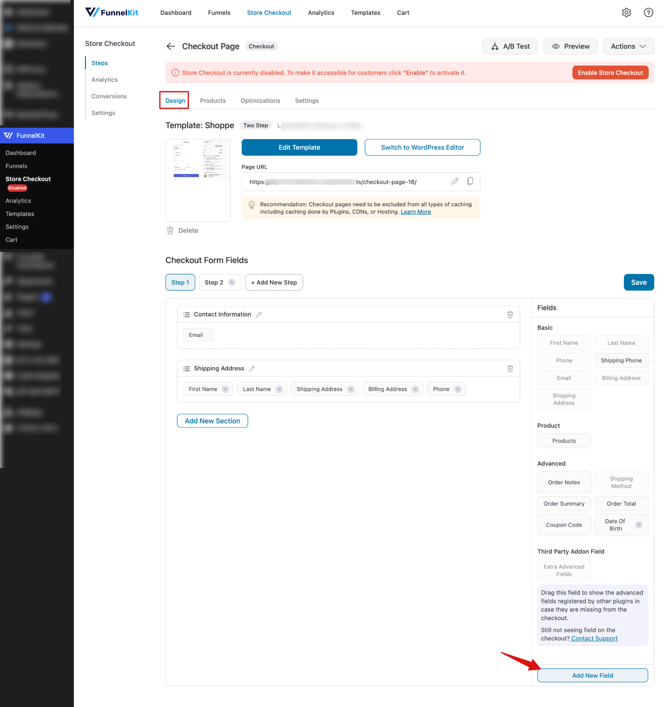Open the Optimizations tab

pos(260,101)
